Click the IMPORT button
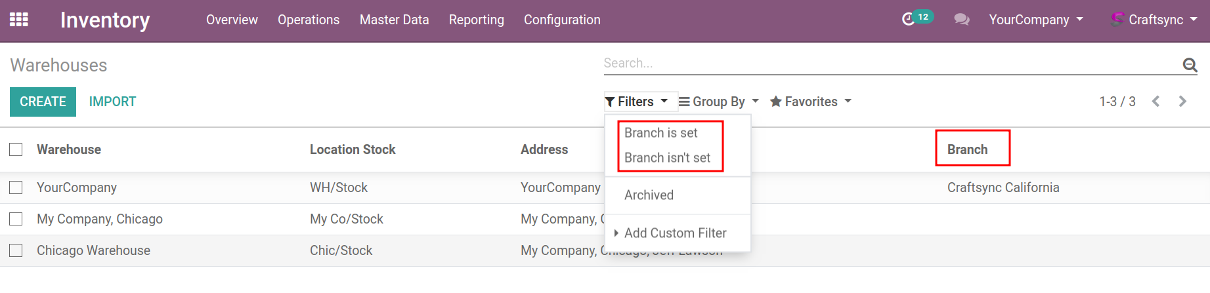This screenshot has width=1210, height=293. click(x=112, y=102)
